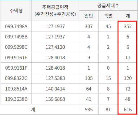This screenshot has width=138, height=115.
Task: Select housing type 099.8322G
Action: pos(16,78)
